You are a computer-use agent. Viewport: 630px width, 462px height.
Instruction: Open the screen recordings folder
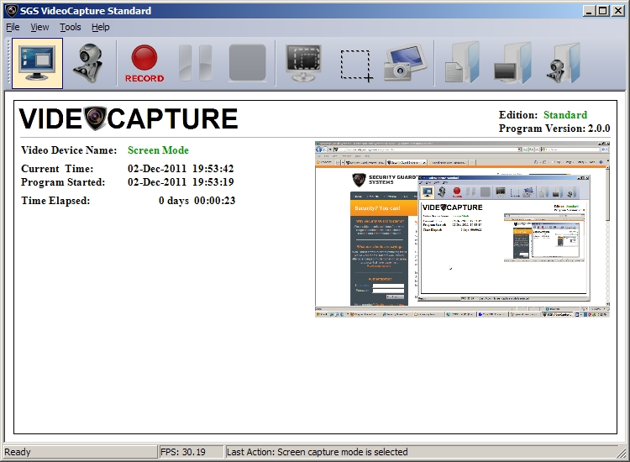point(512,63)
